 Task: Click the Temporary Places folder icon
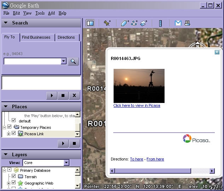point(16,127)
